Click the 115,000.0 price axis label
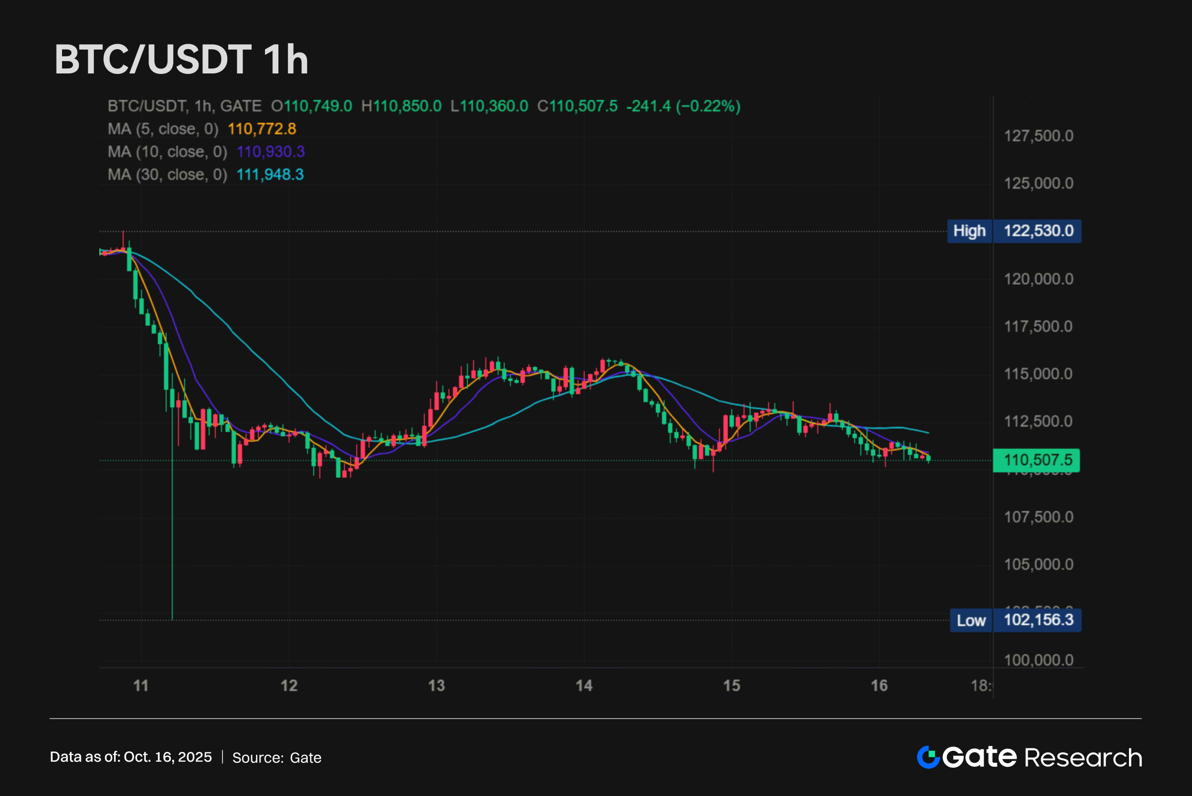1192x796 pixels. pyautogui.click(x=1038, y=374)
